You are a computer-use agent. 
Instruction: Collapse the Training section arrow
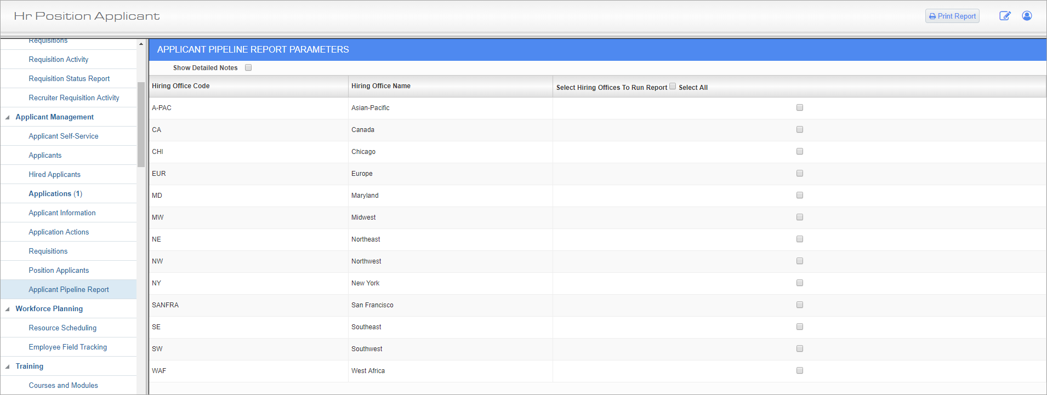coord(8,367)
